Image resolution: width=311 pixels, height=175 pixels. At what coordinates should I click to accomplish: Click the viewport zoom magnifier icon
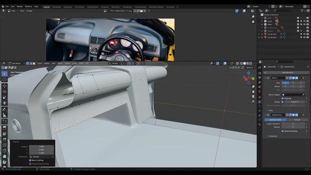tap(253, 87)
